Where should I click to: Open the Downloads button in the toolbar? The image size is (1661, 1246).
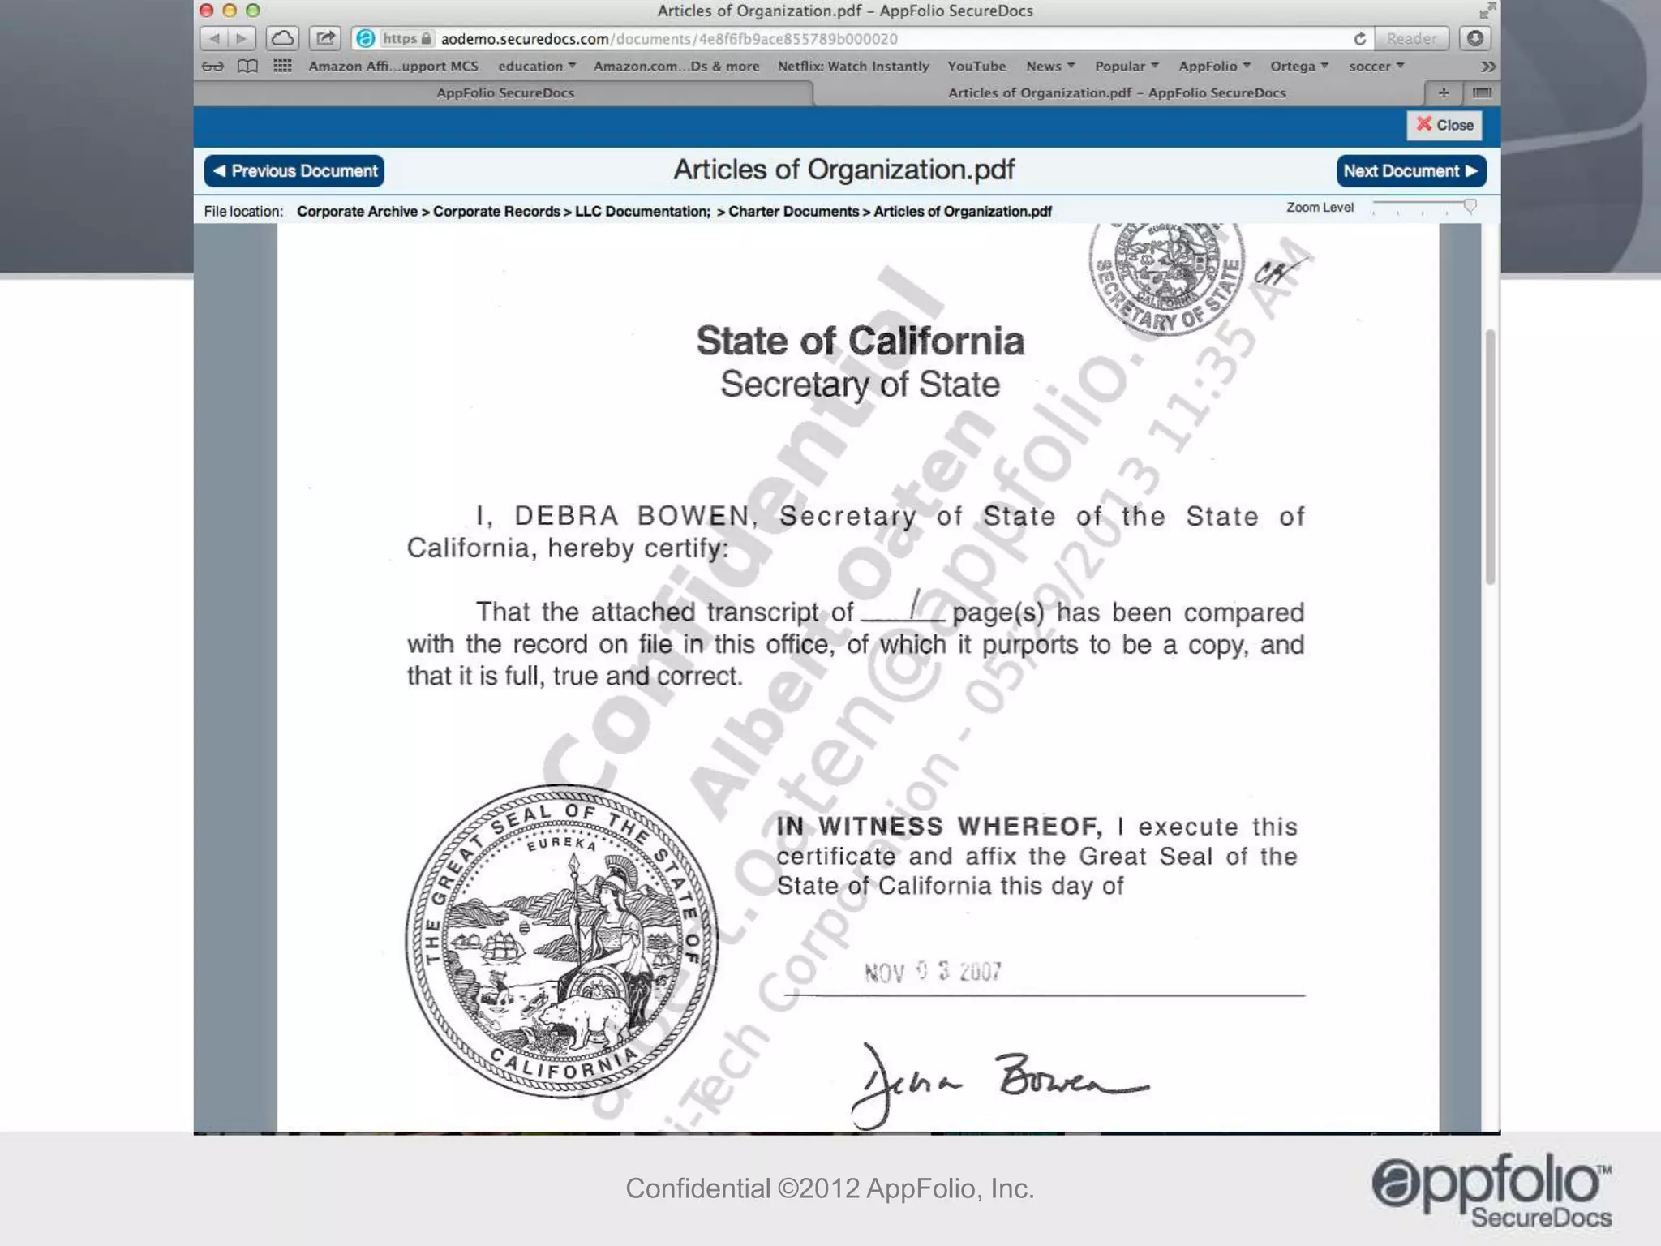(x=1474, y=38)
